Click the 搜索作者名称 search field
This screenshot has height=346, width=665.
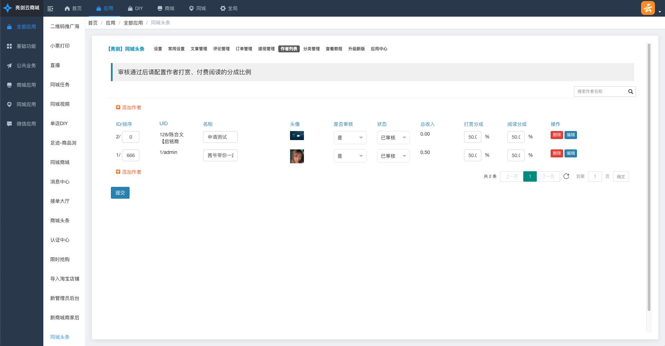[x=600, y=92]
